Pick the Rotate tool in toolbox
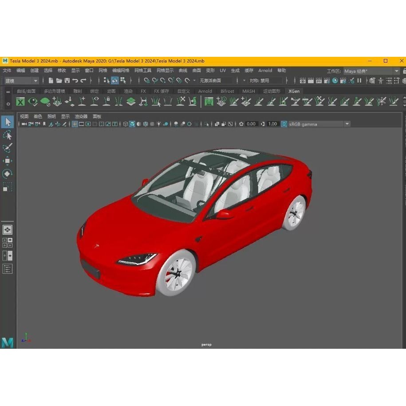 pyautogui.click(x=8, y=174)
